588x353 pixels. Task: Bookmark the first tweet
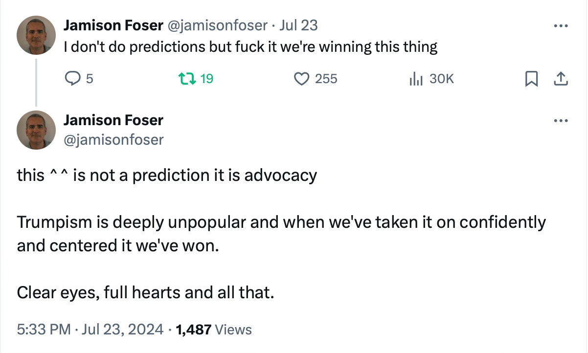click(x=532, y=78)
